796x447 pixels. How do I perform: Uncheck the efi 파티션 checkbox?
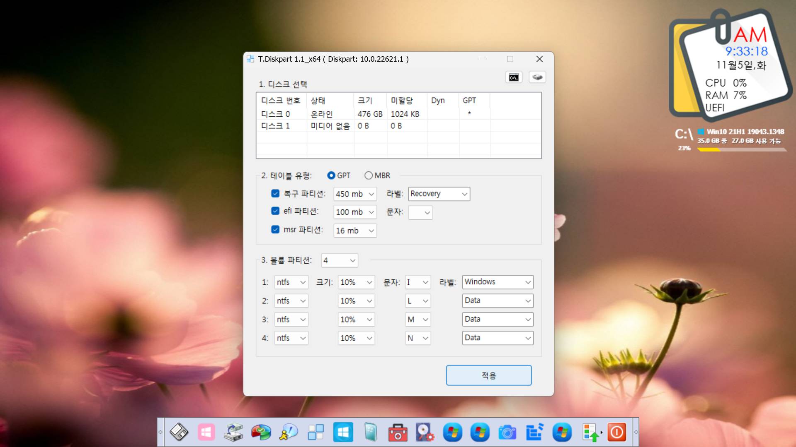275,211
